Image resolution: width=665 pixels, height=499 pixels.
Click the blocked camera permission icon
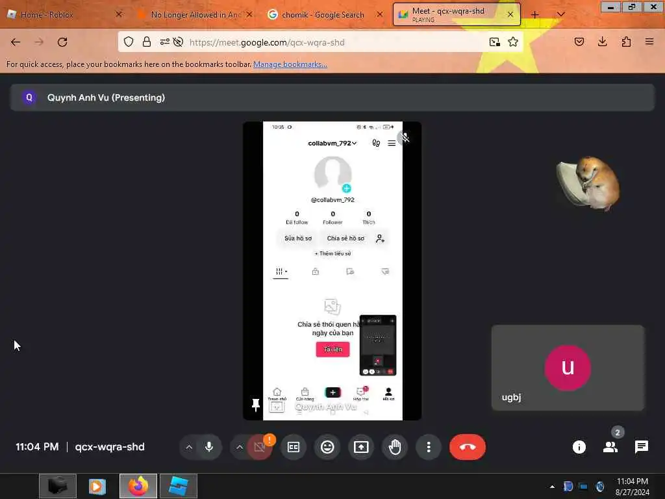pos(178,42)
